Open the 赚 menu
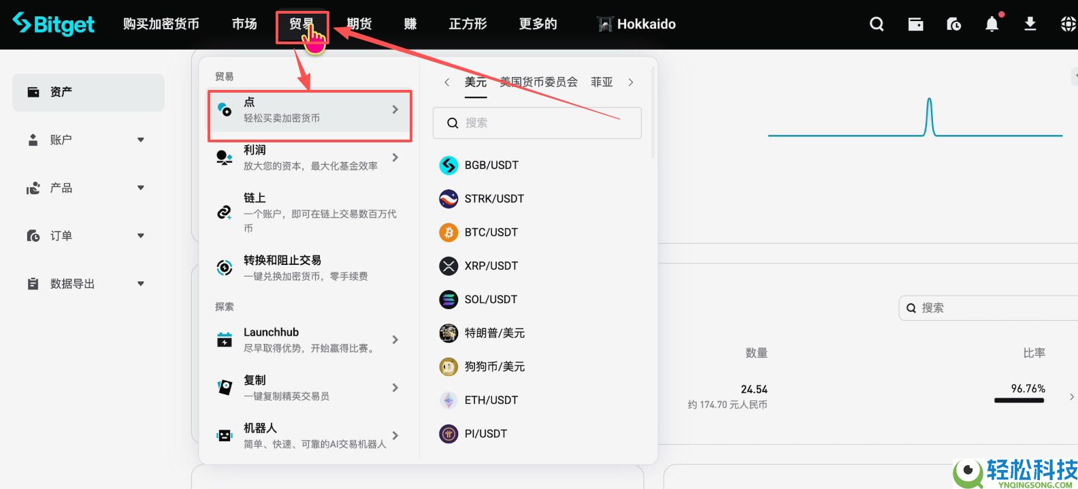Screen dimensions: 1078x489 410,25
